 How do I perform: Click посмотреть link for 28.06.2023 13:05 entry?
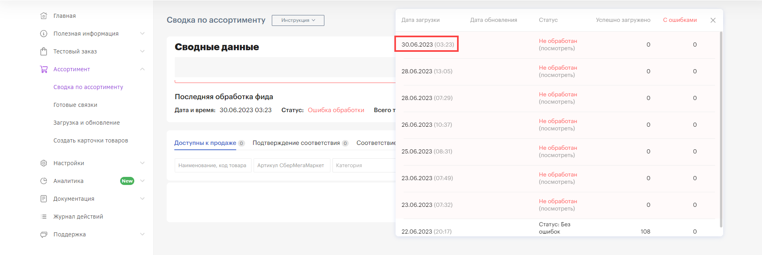pos(557,75)
